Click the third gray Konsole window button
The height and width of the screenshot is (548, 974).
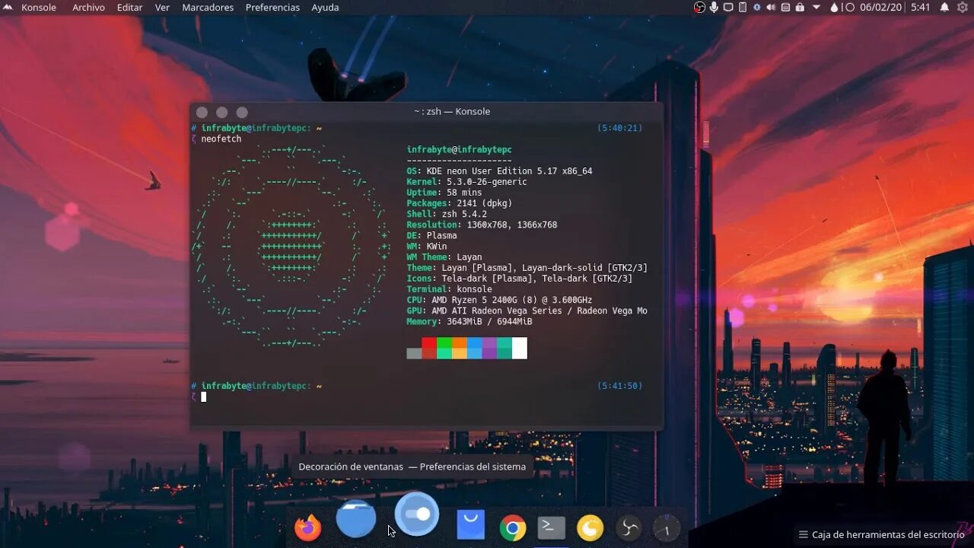(242, 113)
